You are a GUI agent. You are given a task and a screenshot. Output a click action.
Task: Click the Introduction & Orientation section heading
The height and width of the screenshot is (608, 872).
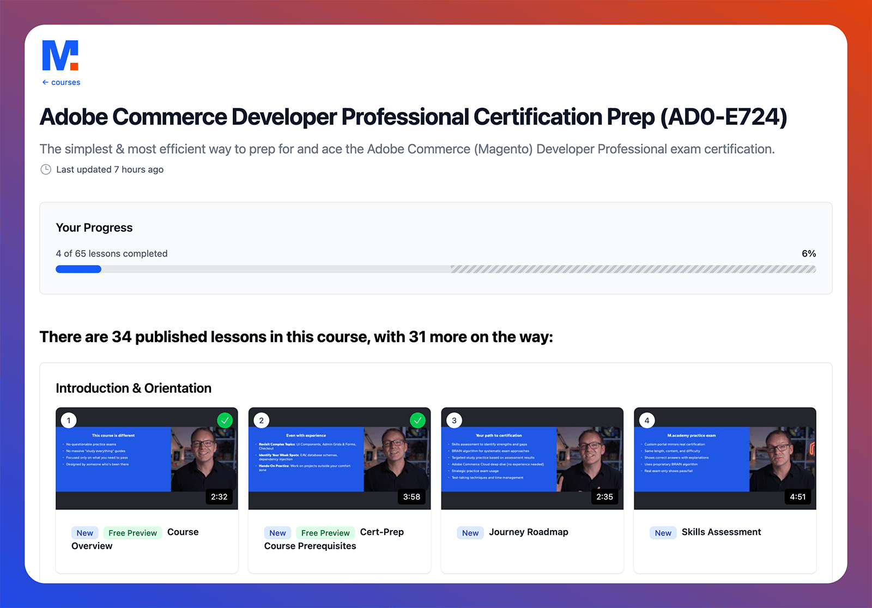click(134, 388)
